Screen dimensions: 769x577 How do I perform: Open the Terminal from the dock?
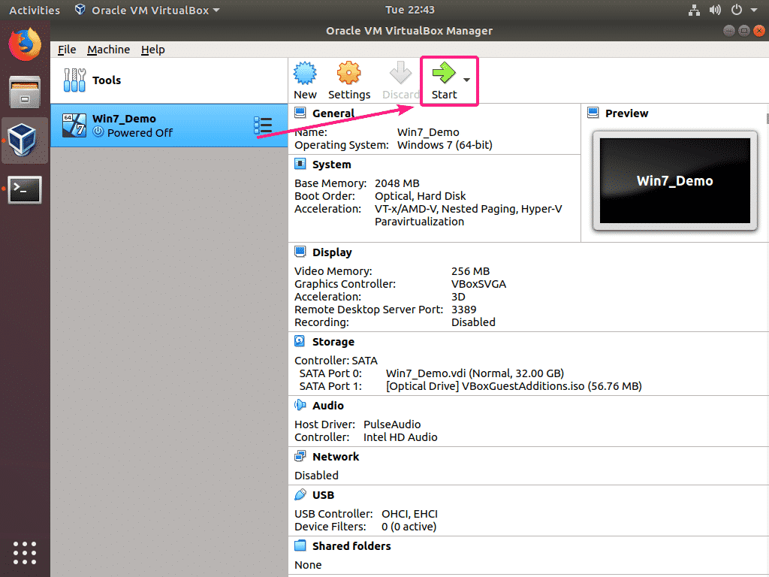(x=25, y=189)
